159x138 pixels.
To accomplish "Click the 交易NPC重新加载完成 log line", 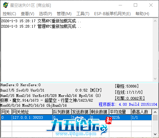I will [41, 21].
